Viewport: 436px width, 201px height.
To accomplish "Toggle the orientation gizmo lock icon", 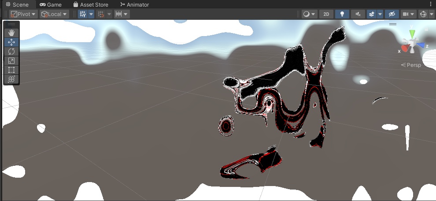I will click(426, 29).
